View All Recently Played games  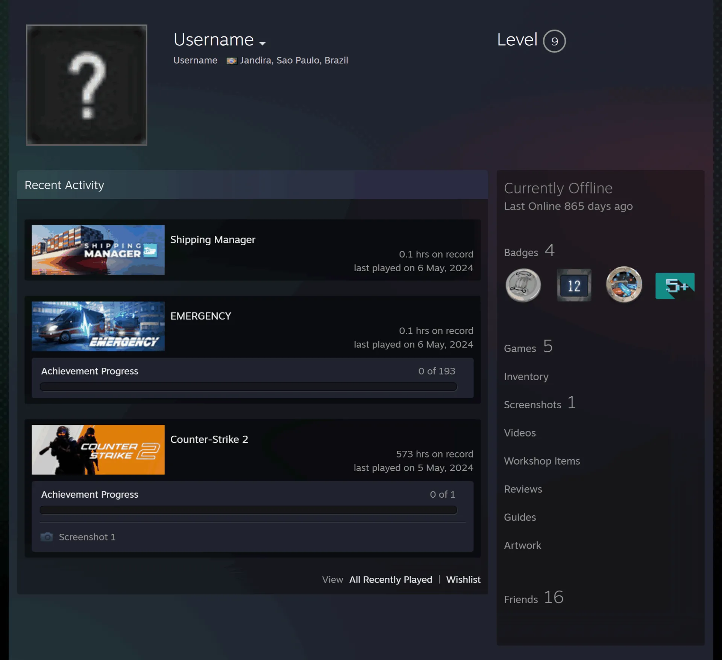[391, 580]
